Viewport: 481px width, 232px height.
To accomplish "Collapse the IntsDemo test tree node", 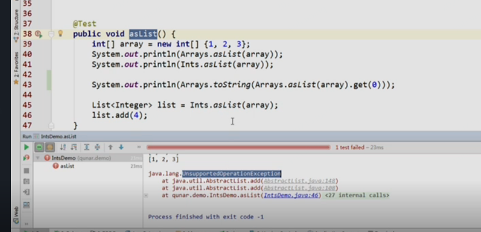I will [37, 158].
